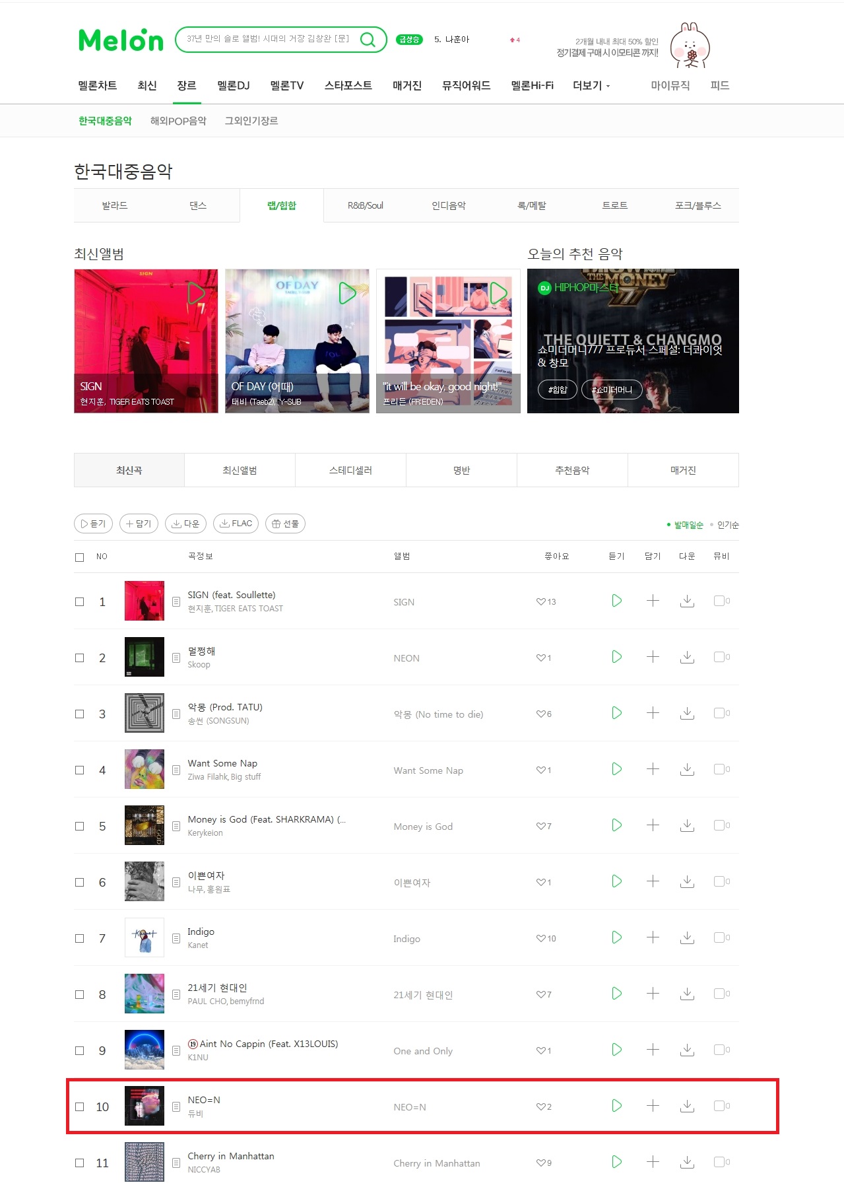Tick the checkbox for song number 3

[x=80, y=714]
